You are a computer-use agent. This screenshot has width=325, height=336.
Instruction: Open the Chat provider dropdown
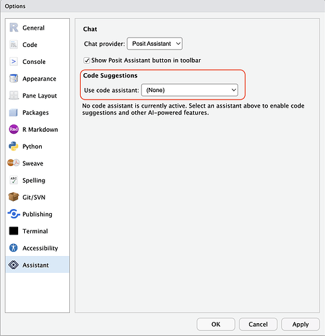point(155,44)
